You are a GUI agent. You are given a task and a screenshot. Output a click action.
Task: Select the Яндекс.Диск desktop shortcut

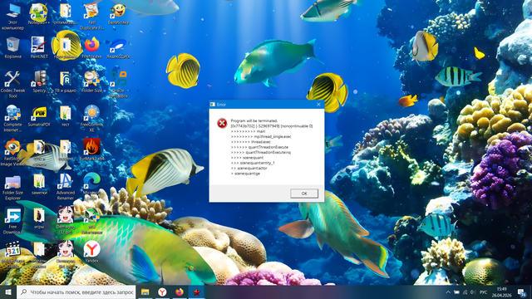[x=118, y=48]
